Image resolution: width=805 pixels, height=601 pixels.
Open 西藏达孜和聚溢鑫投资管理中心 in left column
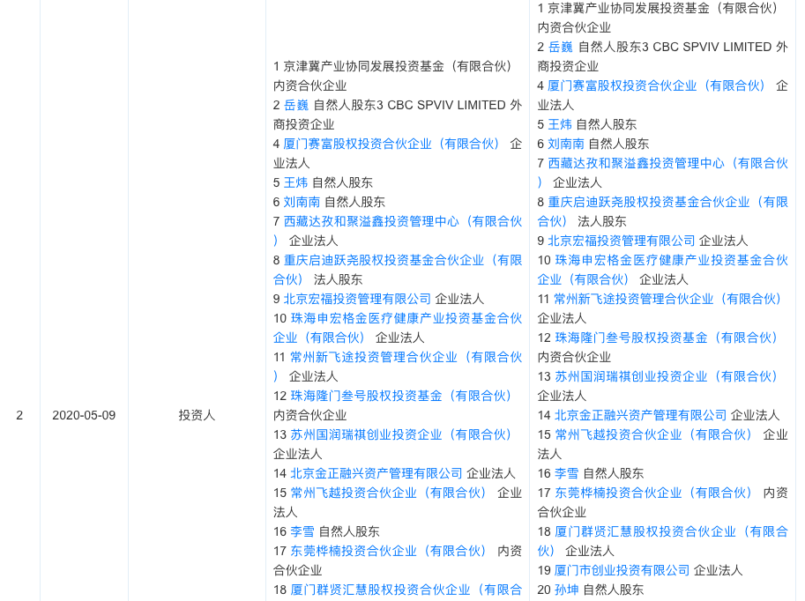point(398,231)
